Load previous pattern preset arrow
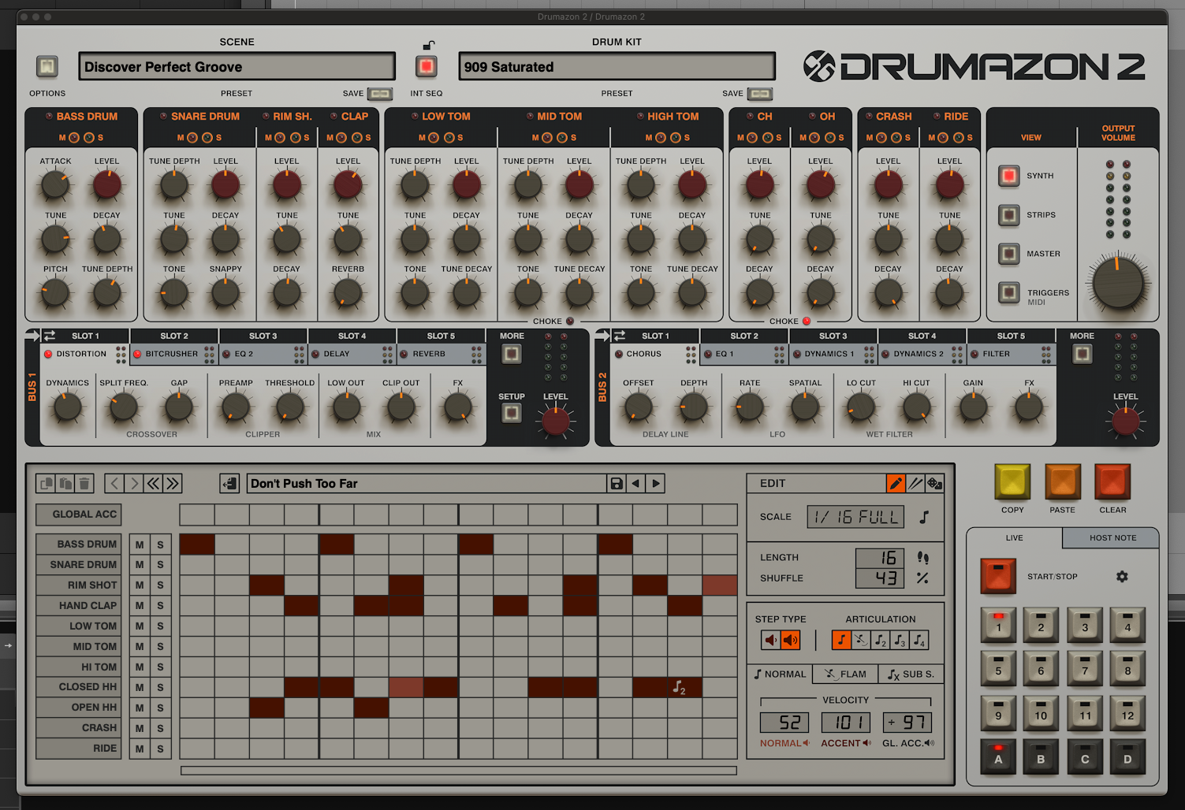 [635, 483]
